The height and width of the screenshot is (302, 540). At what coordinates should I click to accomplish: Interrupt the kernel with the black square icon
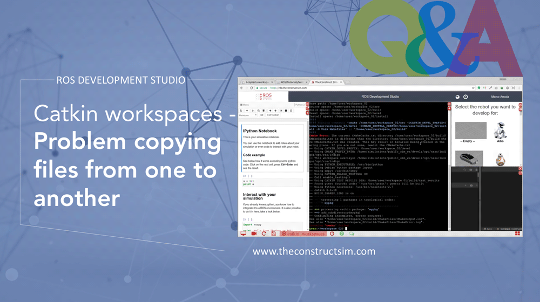pyautogui.click(x=286, y=111)
